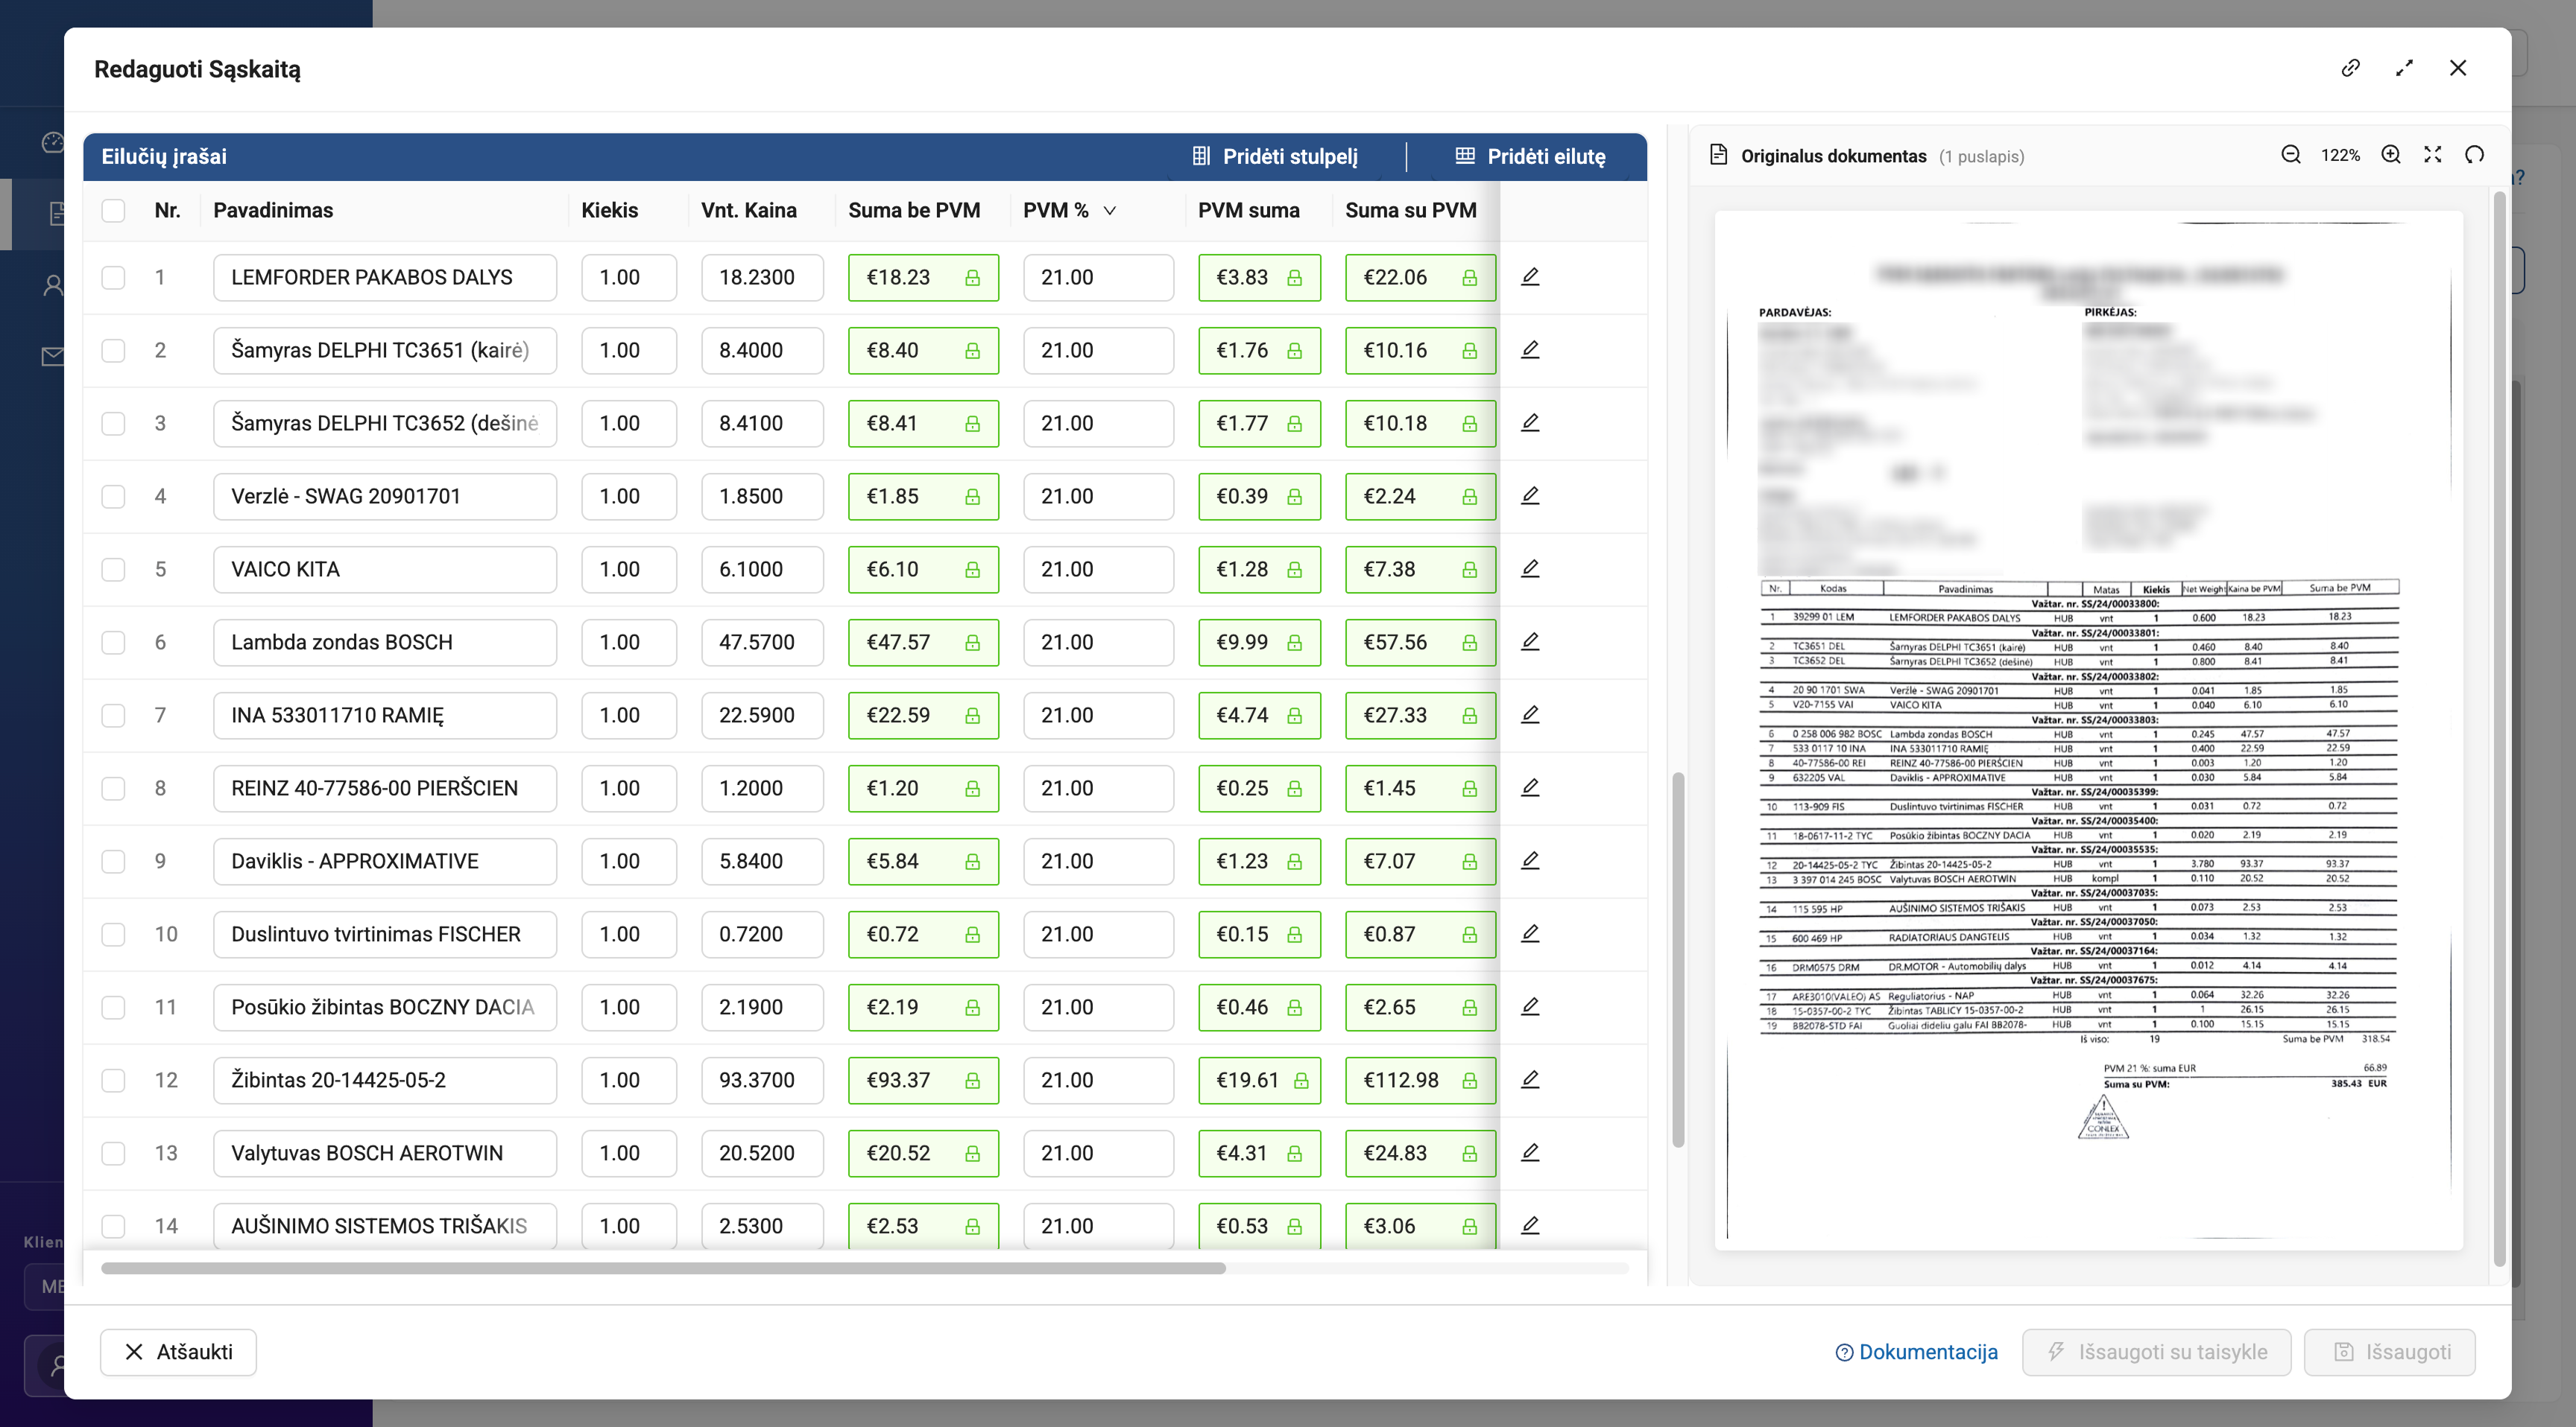Viewport: 2576px width, 1427px height.
Task: Zoom in the original document preview
Action: pyautogui.click(x=2390, y=155)
